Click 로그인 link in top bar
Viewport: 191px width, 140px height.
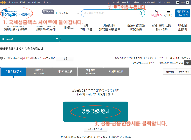pyautogui.click(x=115, y=2)
